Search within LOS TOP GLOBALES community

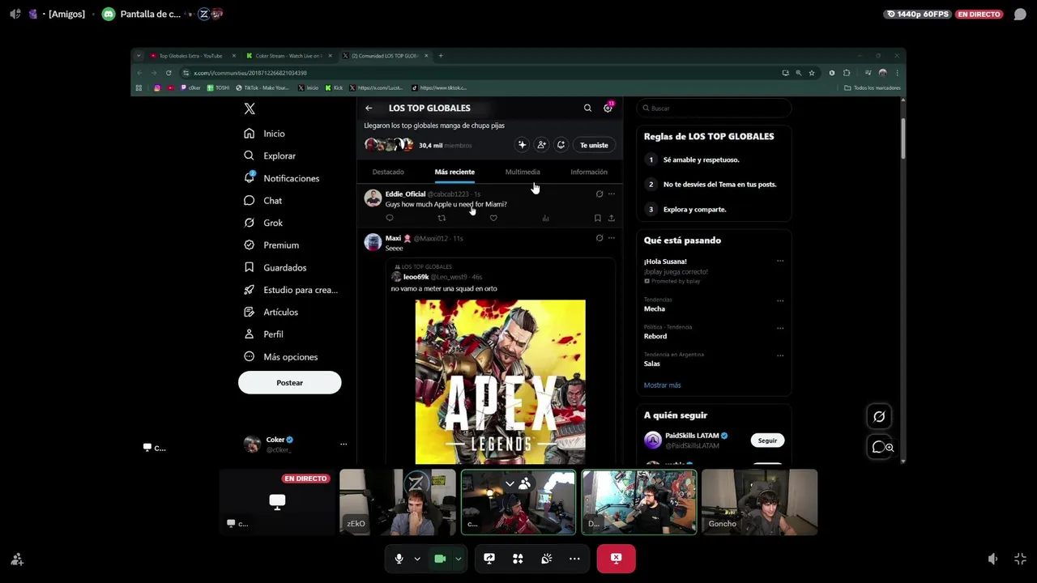pos(587,108)
